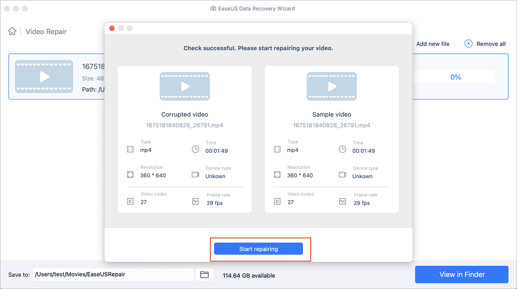Click Corrupted video filename text
This screenshot has width=517, height=289.
(185, 125)
